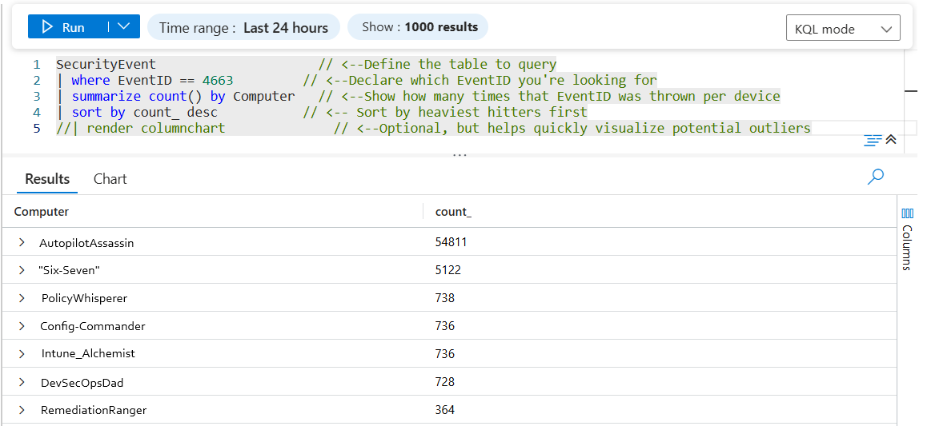This screenshot has width=931, height=426.
Task: Change the Time range Last 24 hours setting
Action: point(243,27)
